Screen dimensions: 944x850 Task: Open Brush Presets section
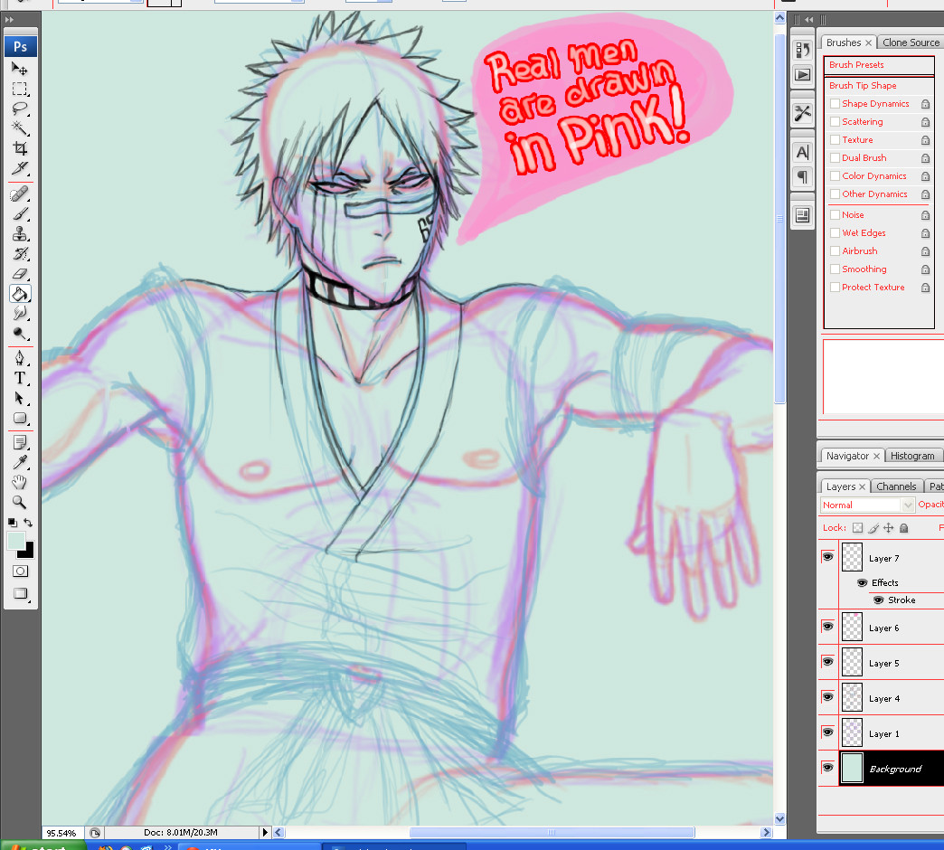[x=878, y=65]
